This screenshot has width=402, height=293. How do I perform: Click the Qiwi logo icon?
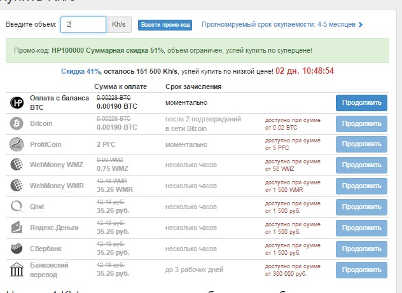click(17, 207)
